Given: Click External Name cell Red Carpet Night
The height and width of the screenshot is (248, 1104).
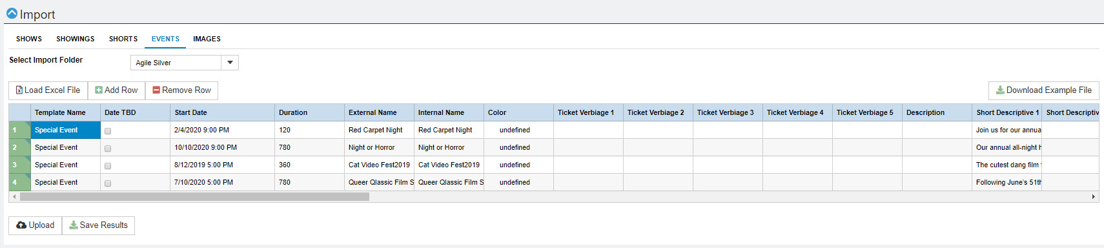Looking at the screenshot, I should (379, 130).
